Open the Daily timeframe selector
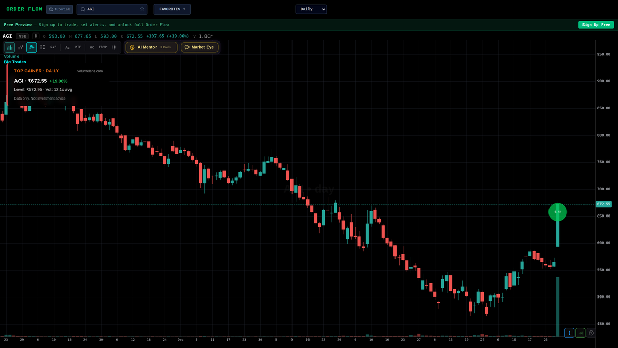Image resolution: width=618 pixels, height=348 pixels. pos(311,9)
